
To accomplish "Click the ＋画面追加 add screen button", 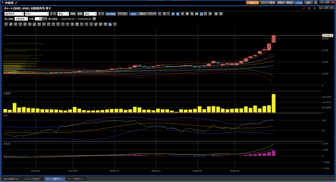I will point(252,3).
